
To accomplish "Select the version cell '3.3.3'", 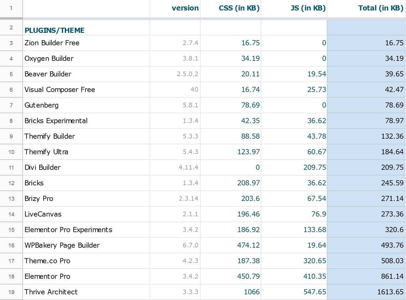I will pyautogui.click(x=175, y=292).
